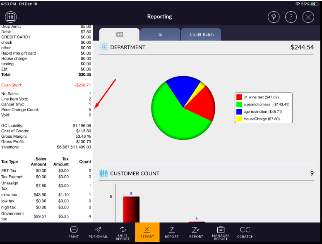This screenshot has height=244, width=322.
Task: Print the current report
Action: (x=74, y=232)
